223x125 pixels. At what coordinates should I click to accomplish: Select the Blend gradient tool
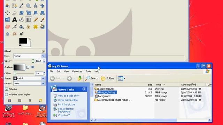tap(29, 20)
